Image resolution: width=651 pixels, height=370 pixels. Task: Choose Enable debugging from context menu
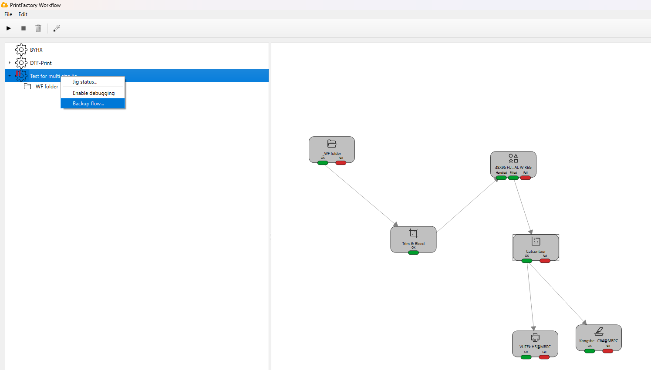[x=93, y=93]
